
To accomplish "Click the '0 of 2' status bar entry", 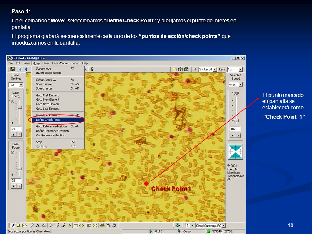I will (159, 231).
